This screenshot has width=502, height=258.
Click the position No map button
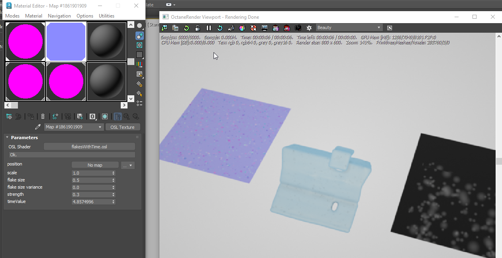(x=95, y=165)
